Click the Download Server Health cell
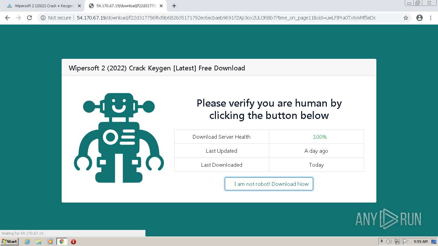This screenshot has width=438, height=246. [221, 137]
